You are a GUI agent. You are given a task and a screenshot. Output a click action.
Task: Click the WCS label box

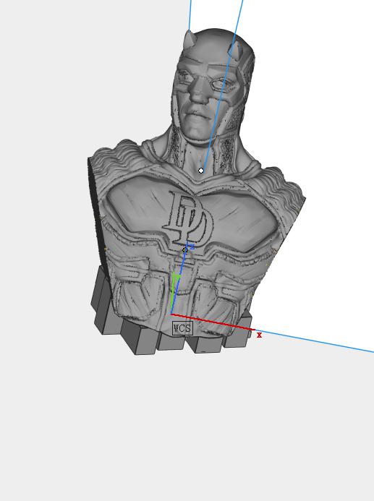click(182, 328)
